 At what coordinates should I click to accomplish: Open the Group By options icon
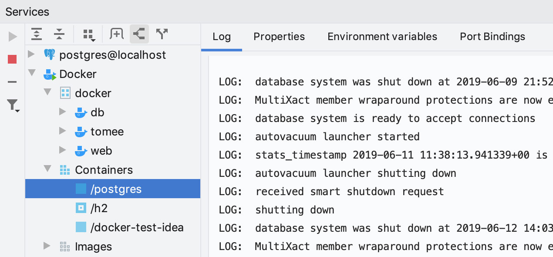click(x=89, y=34)
